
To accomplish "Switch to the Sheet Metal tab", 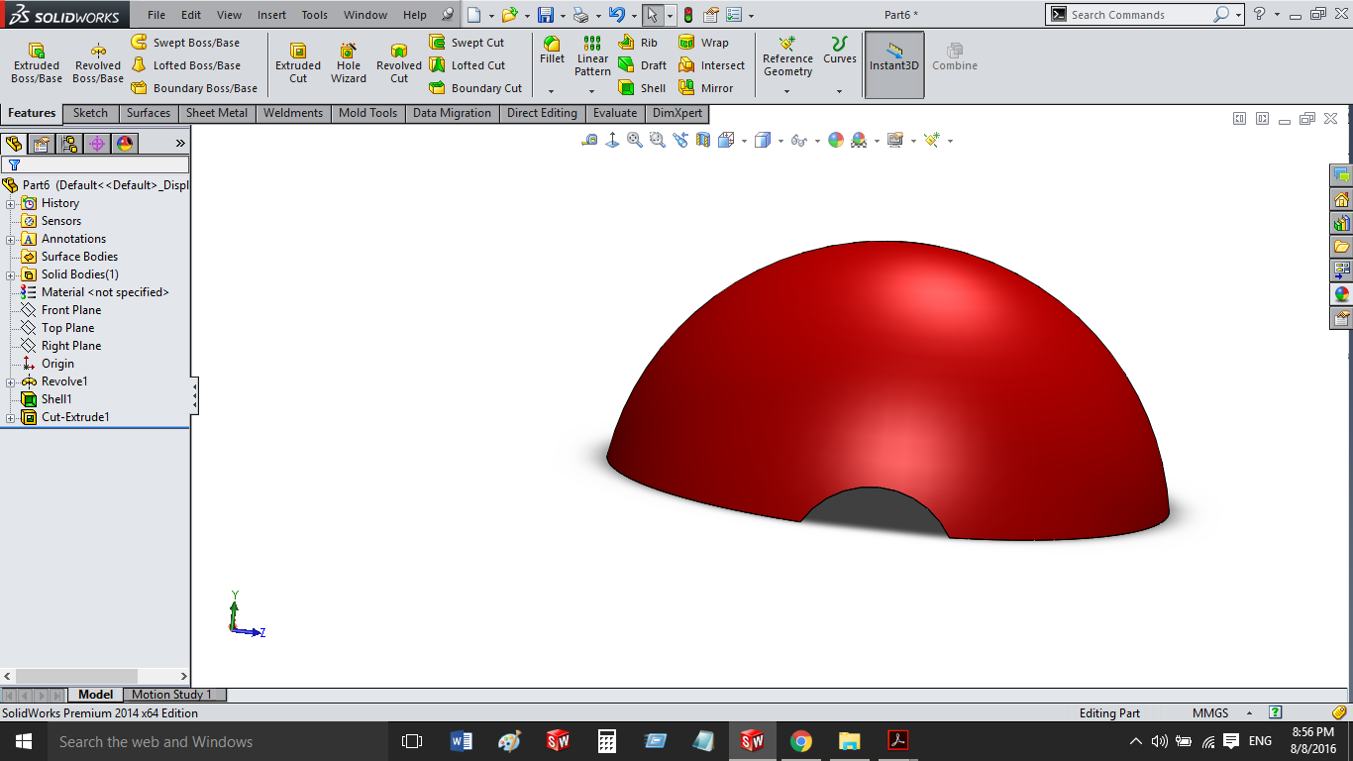I will pyautogui.click(x=217, y=113).
